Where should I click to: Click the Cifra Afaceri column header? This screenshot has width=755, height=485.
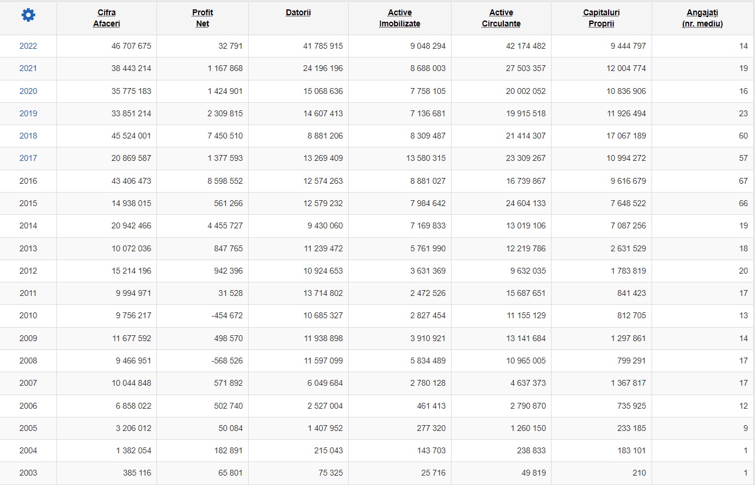coord(106,18)
